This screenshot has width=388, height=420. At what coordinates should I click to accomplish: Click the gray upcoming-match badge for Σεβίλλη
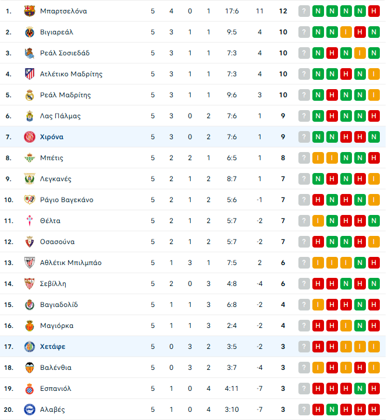[304, 284]
